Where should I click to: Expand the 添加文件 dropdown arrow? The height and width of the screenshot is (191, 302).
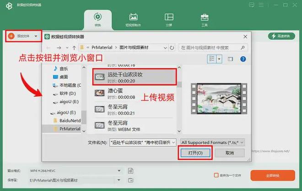point(36,36)
